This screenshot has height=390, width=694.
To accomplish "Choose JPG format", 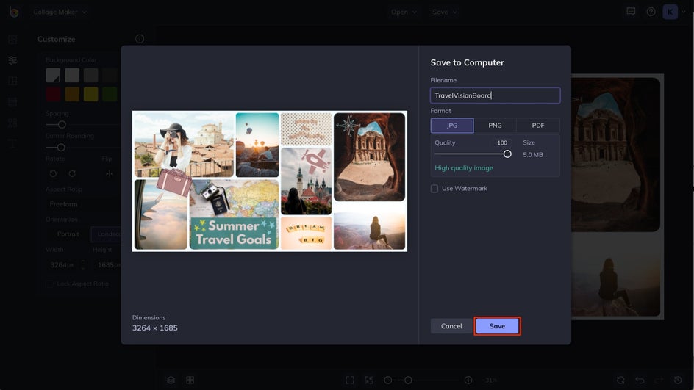I will pos(452,126).
